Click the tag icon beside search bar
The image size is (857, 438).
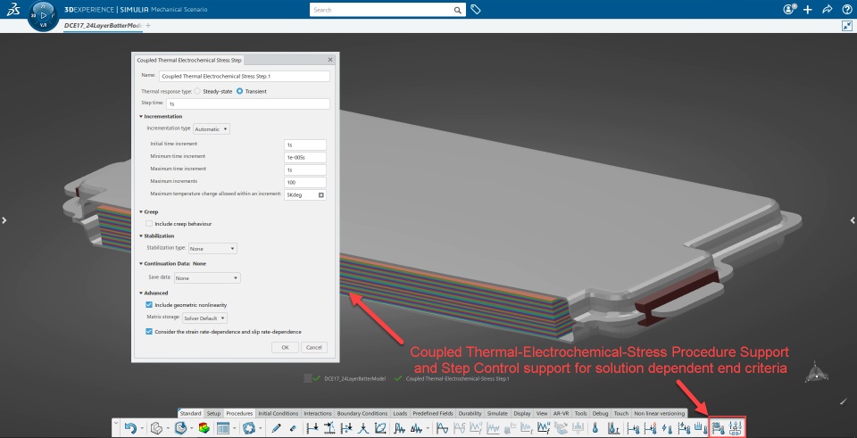pos(476,10)
